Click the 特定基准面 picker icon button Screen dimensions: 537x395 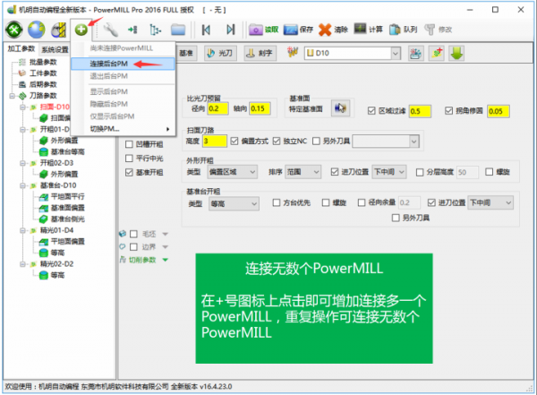pos(340,109)
